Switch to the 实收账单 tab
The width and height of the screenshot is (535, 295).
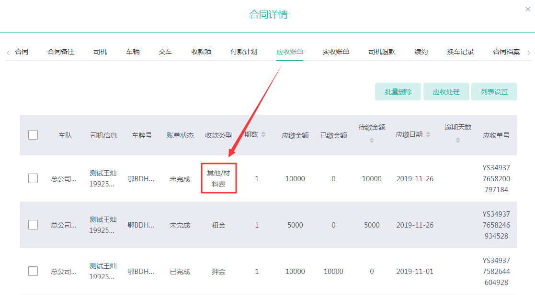[x=336, y=52]
